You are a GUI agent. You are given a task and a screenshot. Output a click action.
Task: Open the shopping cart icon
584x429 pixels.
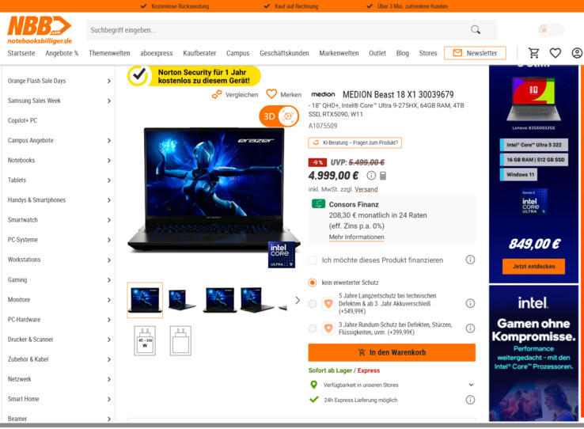533,53
